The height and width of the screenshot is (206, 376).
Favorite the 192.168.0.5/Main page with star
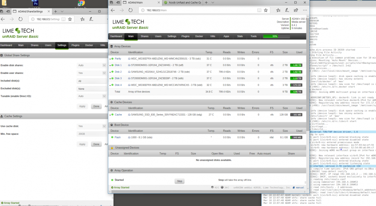pyautogui.click(x=266, y=10)
